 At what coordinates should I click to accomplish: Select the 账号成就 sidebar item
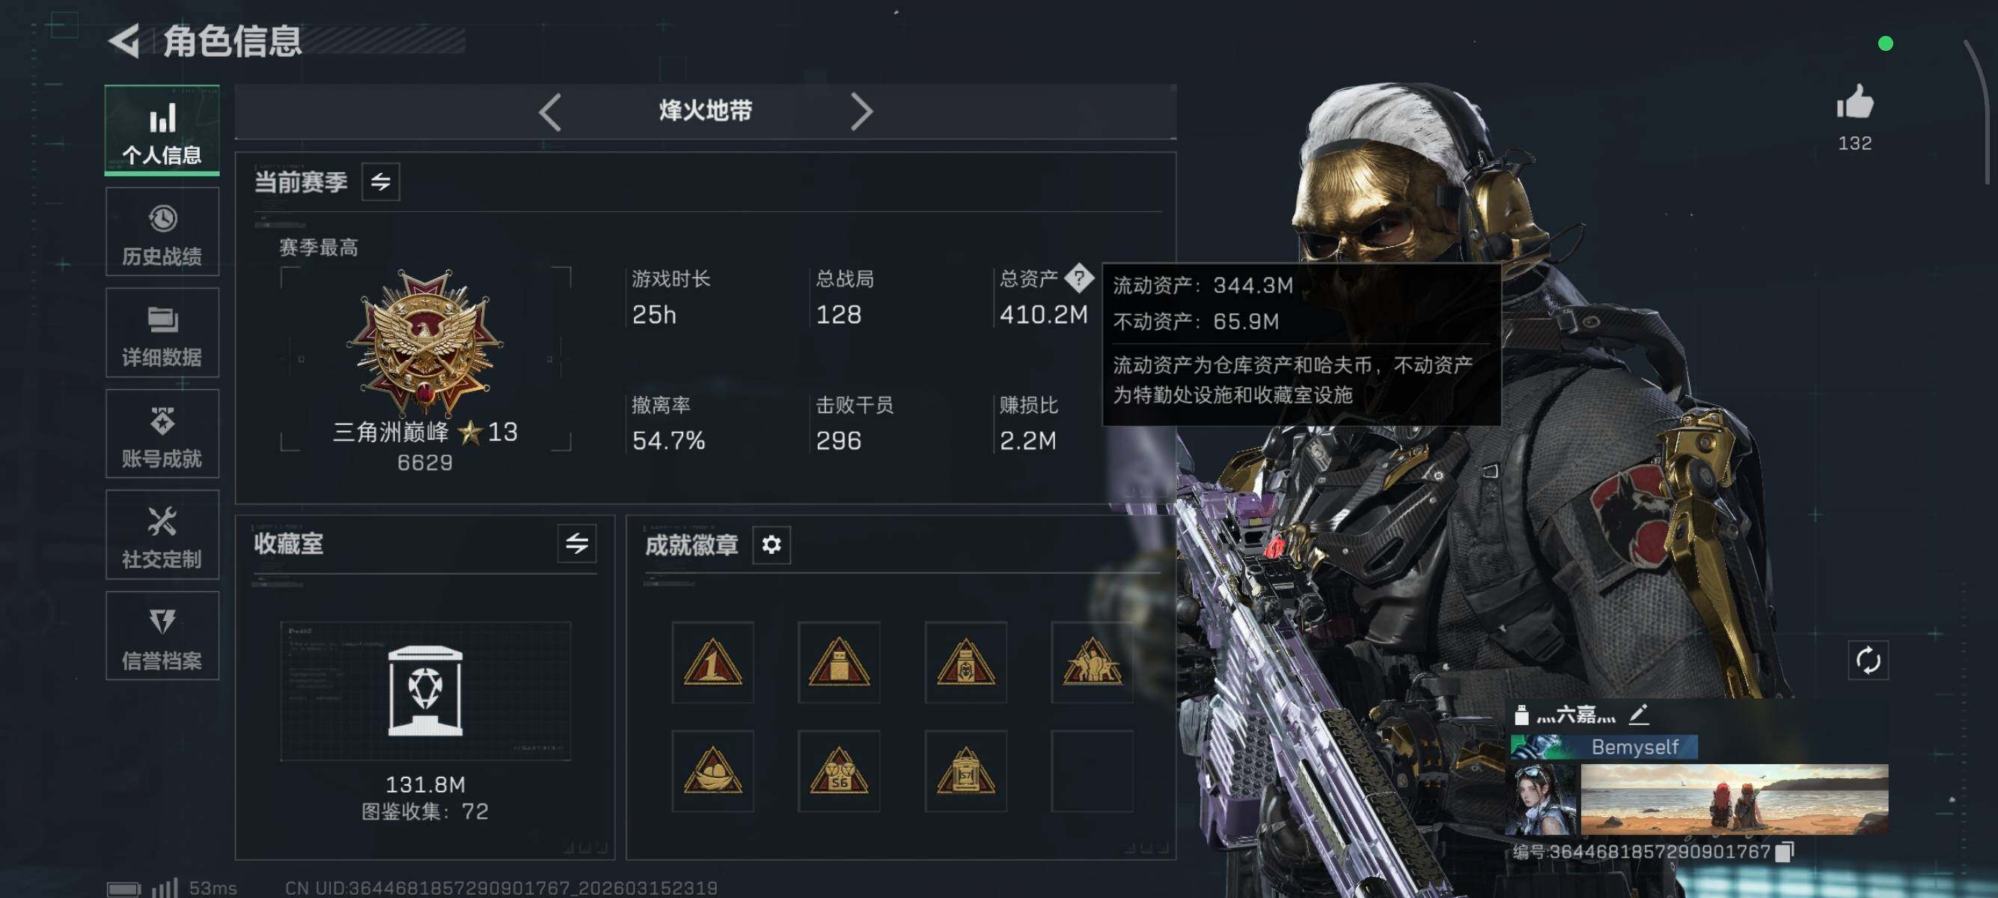coord(162,434)
